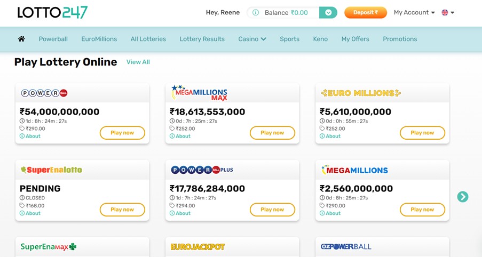Click the View All link
The height and width of the screenshot is (257, 482).
tap(138, 62)
